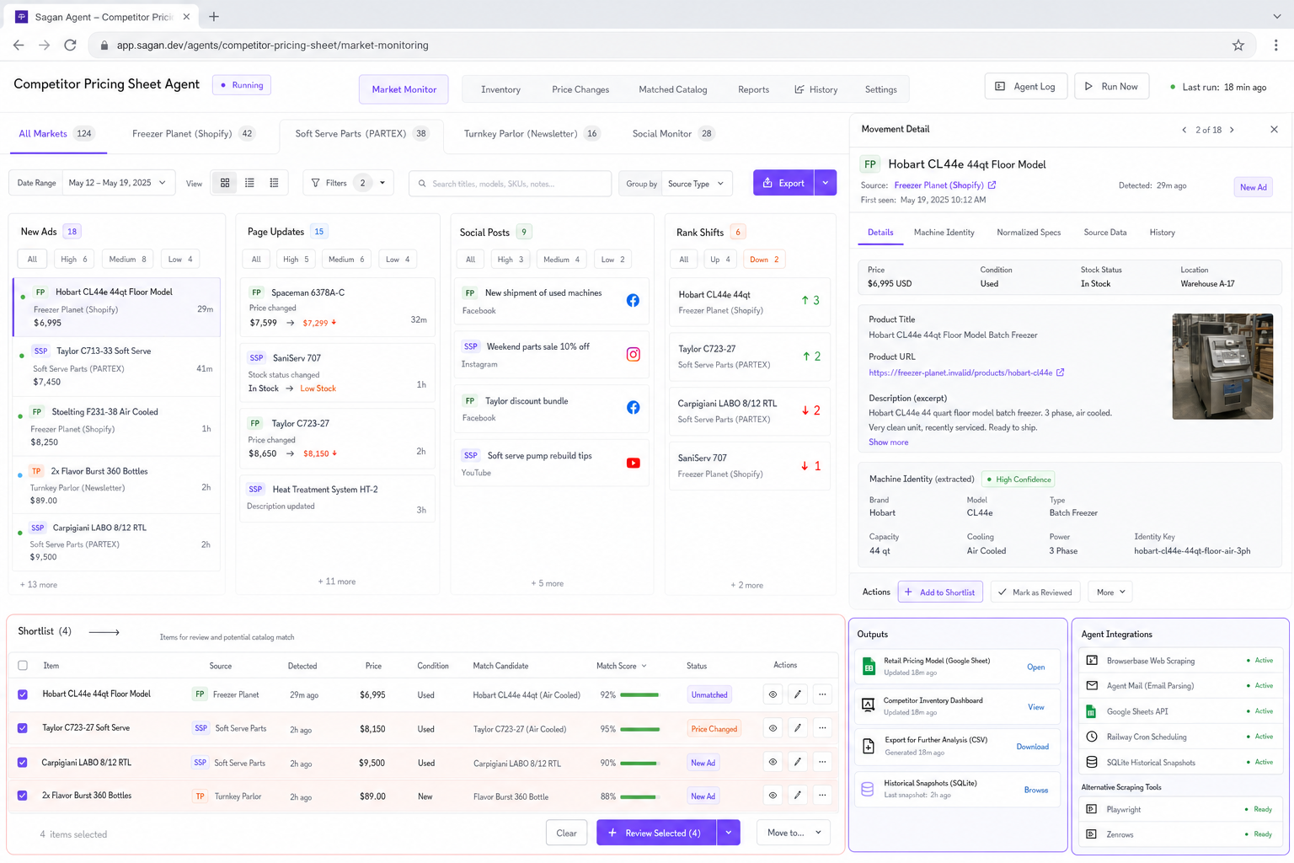Uncheck Taylor C723-27 Soft Serve row

pos(23,728)
